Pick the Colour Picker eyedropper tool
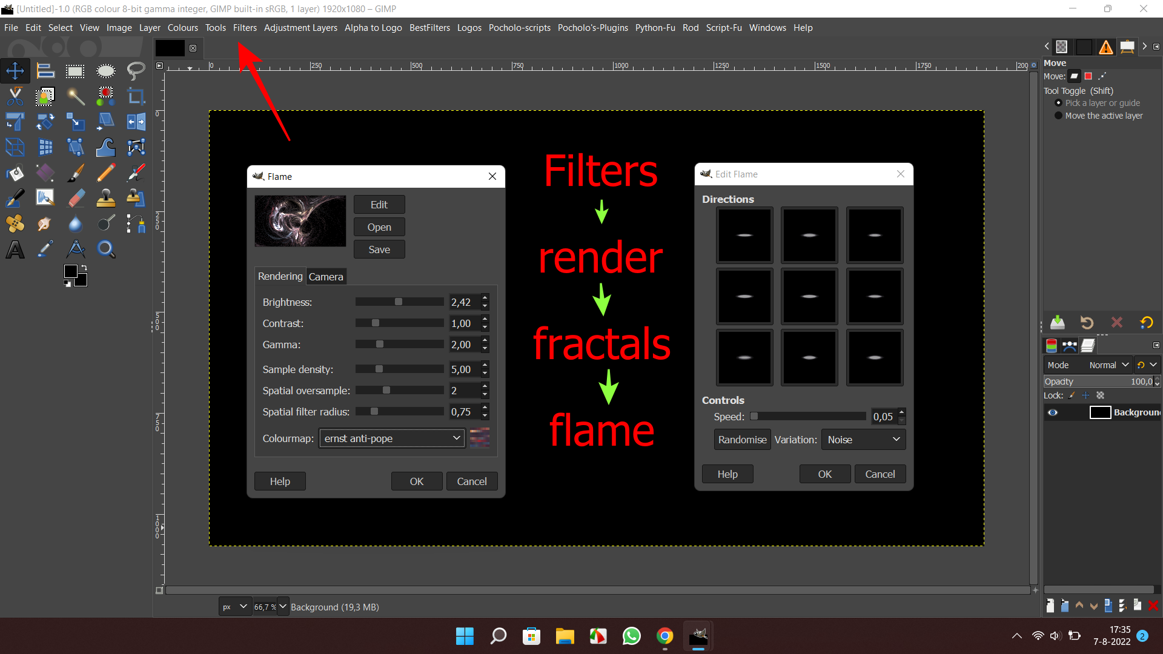Screen dimensions: 1163x654 (45, 249)
